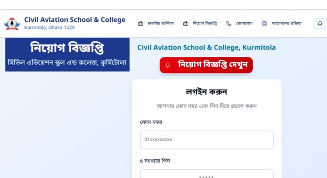This screenshot has width=327, height=178.
Task: Focus the ফোন নম্বর input field
Action: coord(207,140)
